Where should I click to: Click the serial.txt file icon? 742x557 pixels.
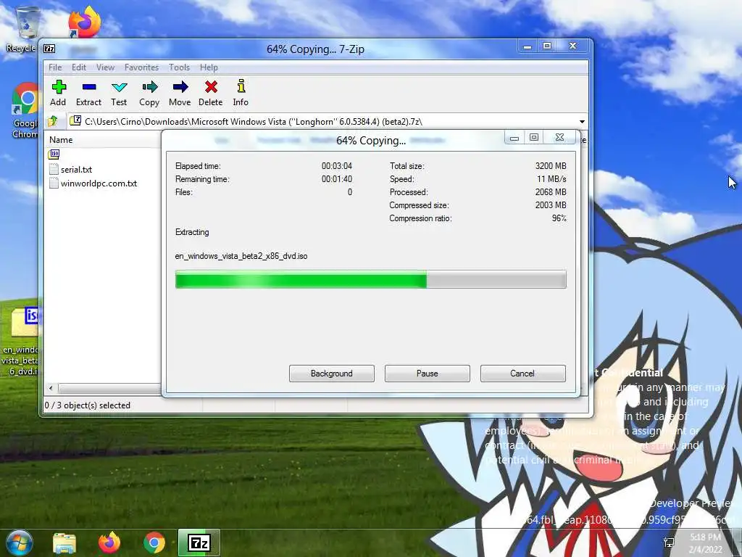click(x=54, y=169)
